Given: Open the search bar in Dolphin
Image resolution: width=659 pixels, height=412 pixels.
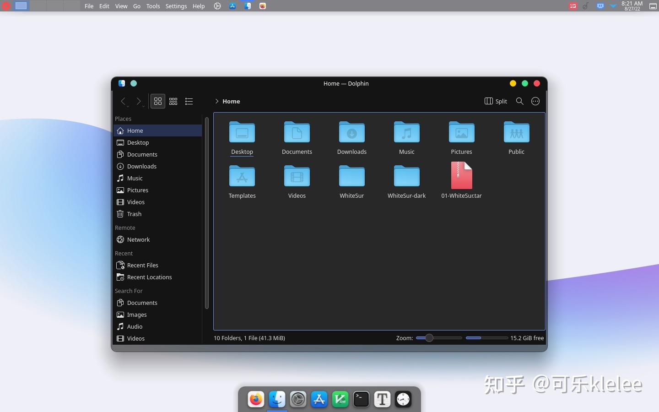Looking at the screenshot, I should pos(519,101).
